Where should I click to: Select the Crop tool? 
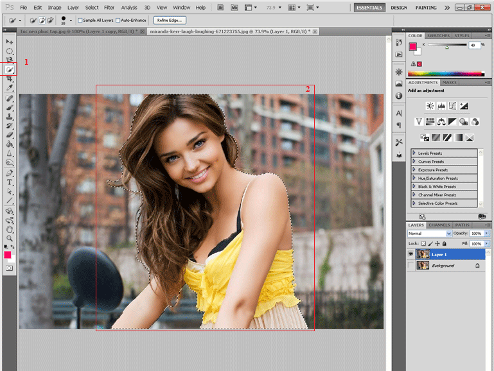pos(10,78)
